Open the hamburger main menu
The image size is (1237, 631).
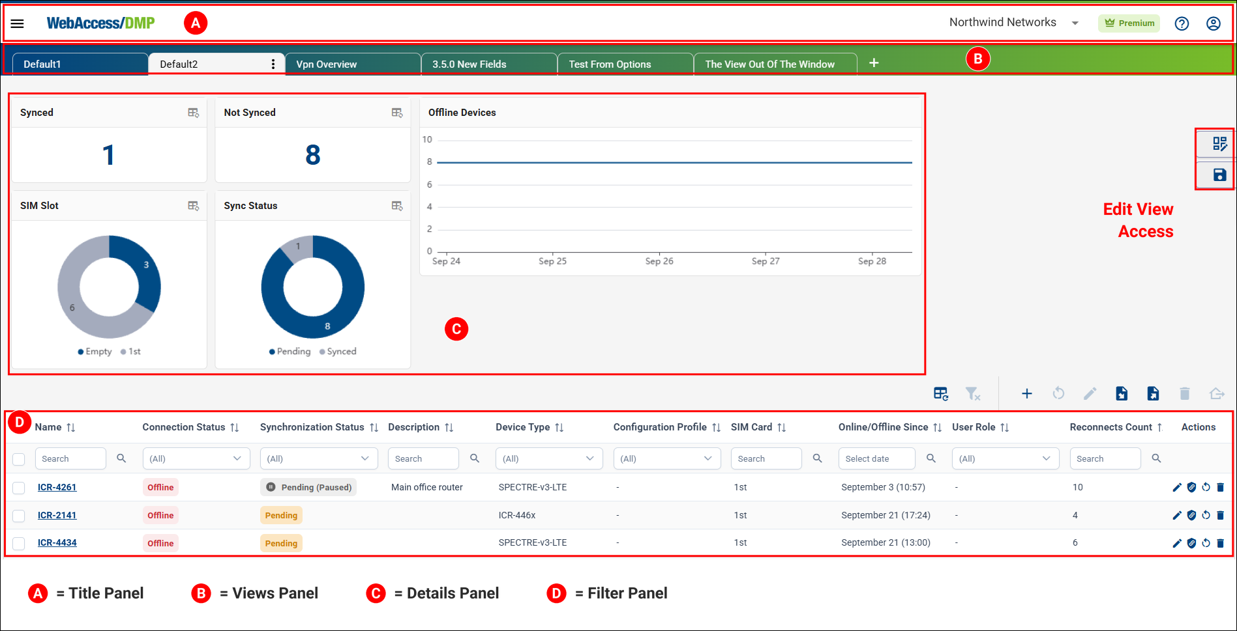[18, 23]
